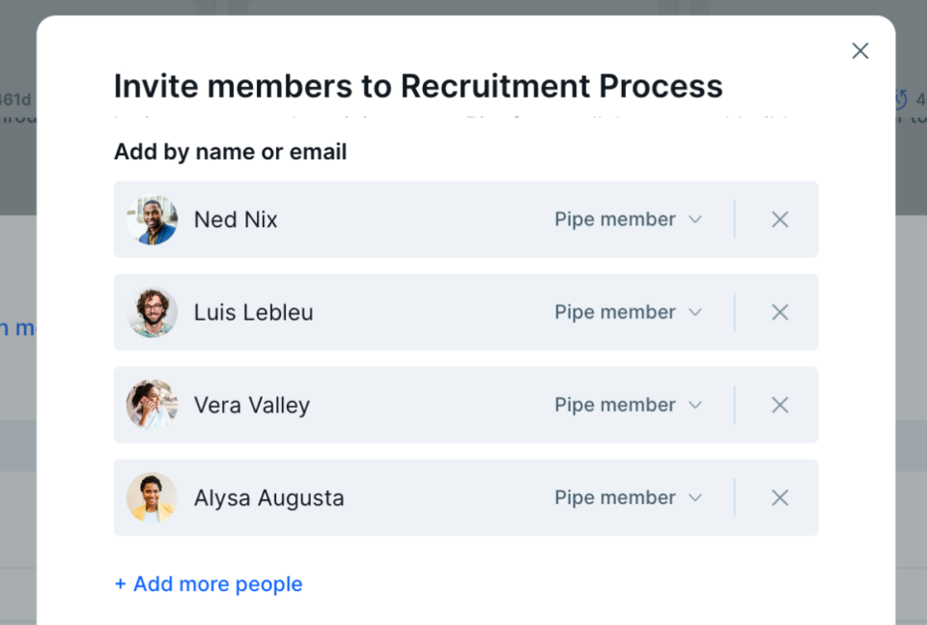927x625 pixels.
Task: Open Alysa Augusta's Pipe member dropdown
Action: (x=628, y=497)
